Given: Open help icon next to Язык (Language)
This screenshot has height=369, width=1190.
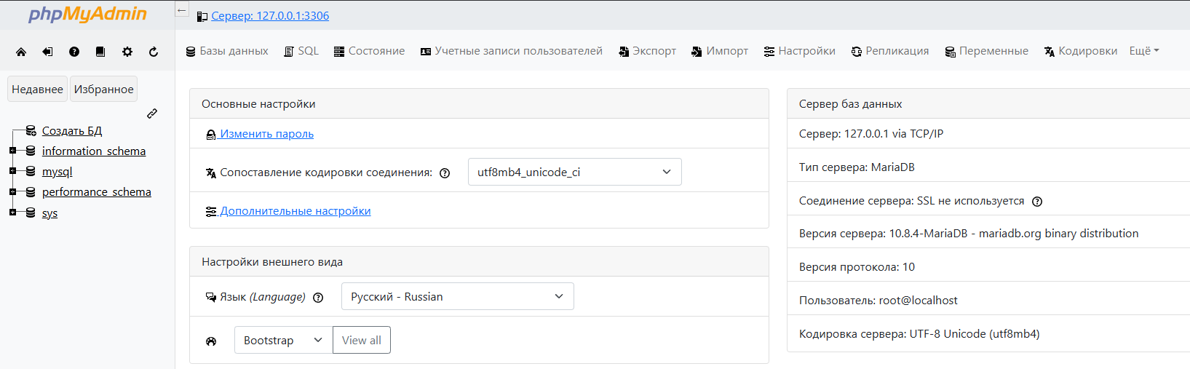Looking at the screenshot, I should [318, 298].
